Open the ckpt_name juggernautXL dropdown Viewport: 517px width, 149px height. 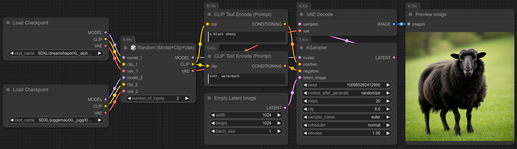tap(55, 120)
